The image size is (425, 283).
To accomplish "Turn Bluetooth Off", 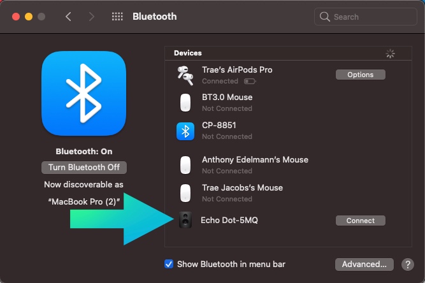I will coord(84,168).
